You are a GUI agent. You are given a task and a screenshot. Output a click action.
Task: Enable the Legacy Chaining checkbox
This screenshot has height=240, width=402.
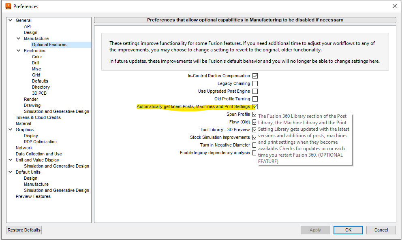click(255, 83)
